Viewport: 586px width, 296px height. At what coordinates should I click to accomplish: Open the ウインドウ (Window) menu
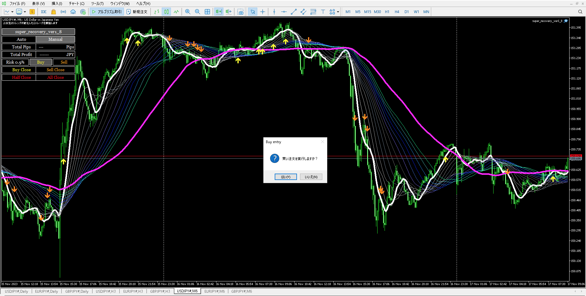click(120, 4)
